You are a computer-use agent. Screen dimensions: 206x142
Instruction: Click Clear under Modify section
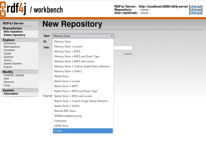7,86
